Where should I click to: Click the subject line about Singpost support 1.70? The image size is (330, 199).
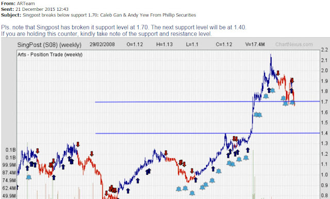click(109, 15)
